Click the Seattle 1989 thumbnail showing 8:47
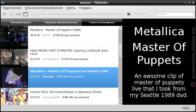 coord(14,77)
